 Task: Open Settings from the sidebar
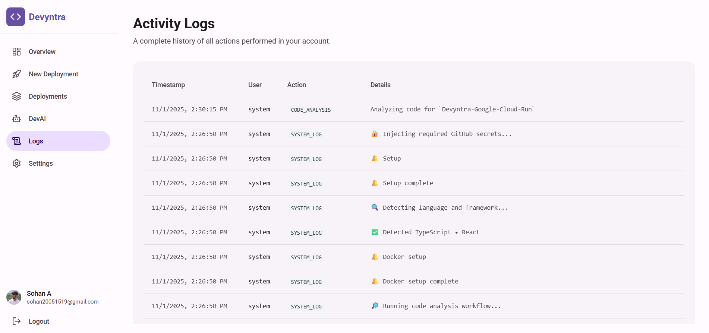[41, 164]
